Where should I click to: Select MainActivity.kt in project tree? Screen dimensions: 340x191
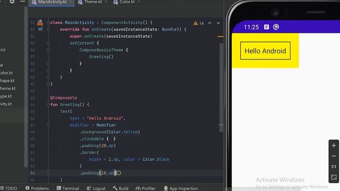tap(6, 104)
